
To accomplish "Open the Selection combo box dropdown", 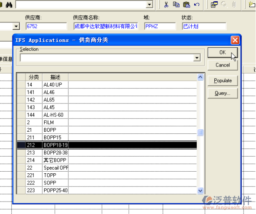I will [x=197, y=58].
